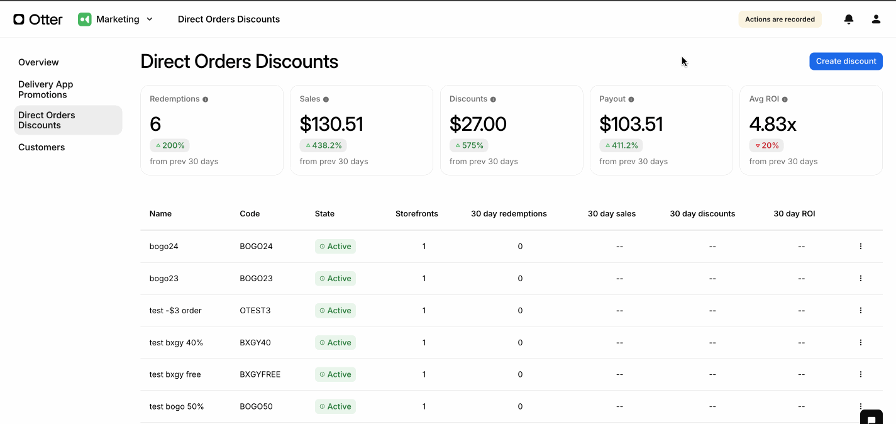Select the test bogo 50% row

coord(177,406)
